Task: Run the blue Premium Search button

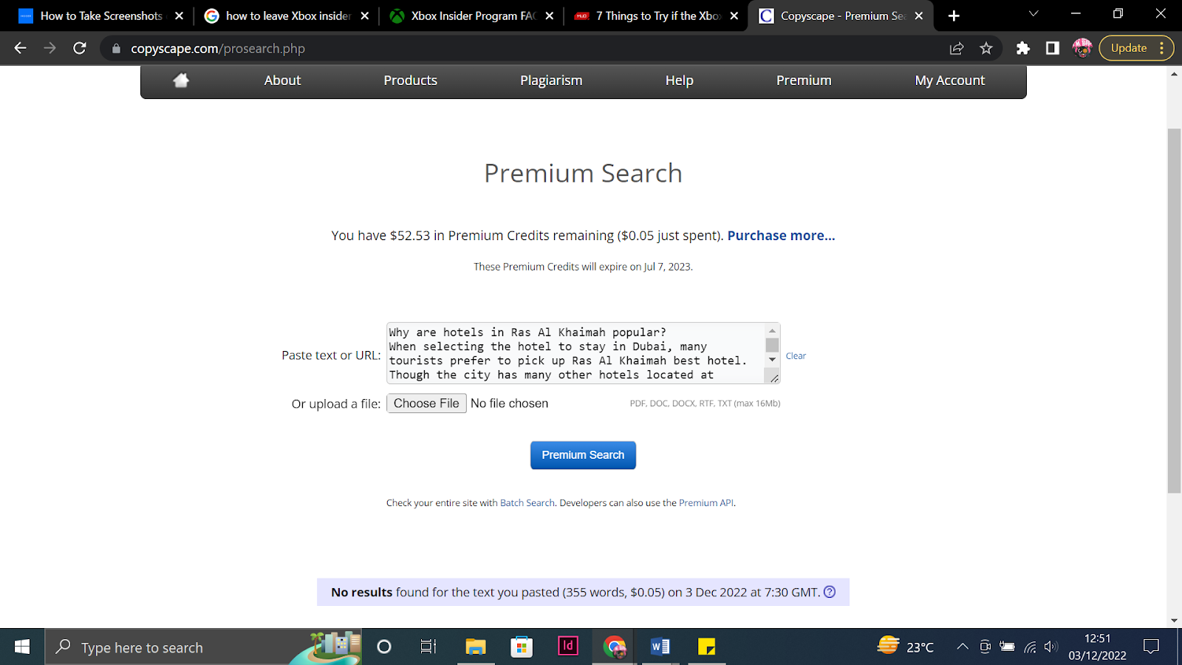Action: point(583,455)
